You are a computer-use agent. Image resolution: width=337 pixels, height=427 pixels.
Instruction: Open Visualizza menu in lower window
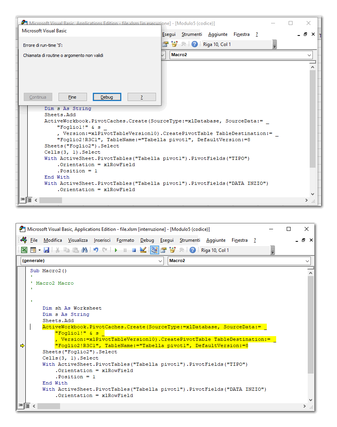tap(78, 240)
